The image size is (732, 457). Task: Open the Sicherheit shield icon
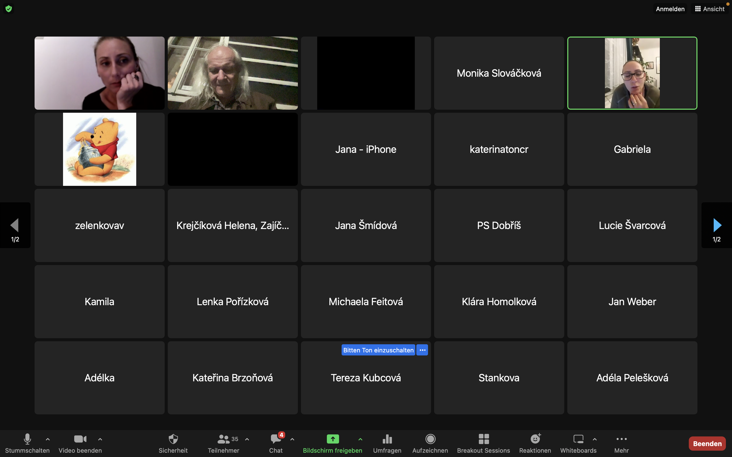[173, 439]
